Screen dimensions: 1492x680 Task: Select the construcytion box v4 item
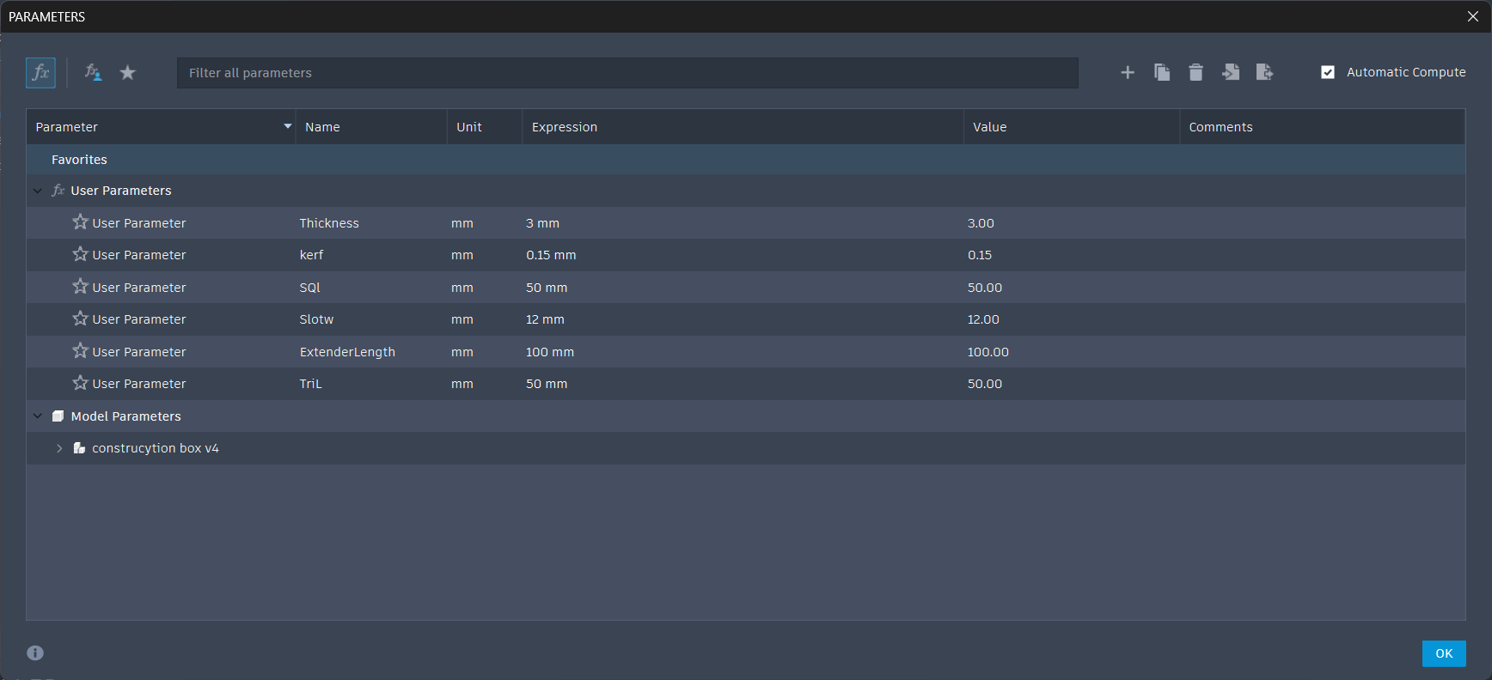click(156, 448)
